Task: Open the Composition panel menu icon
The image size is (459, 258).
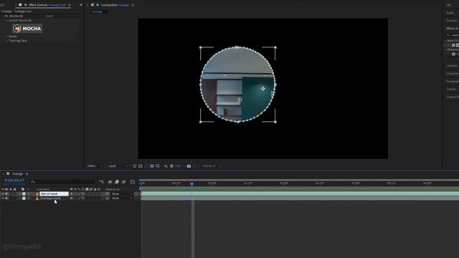Action: [x=133, y=5]
